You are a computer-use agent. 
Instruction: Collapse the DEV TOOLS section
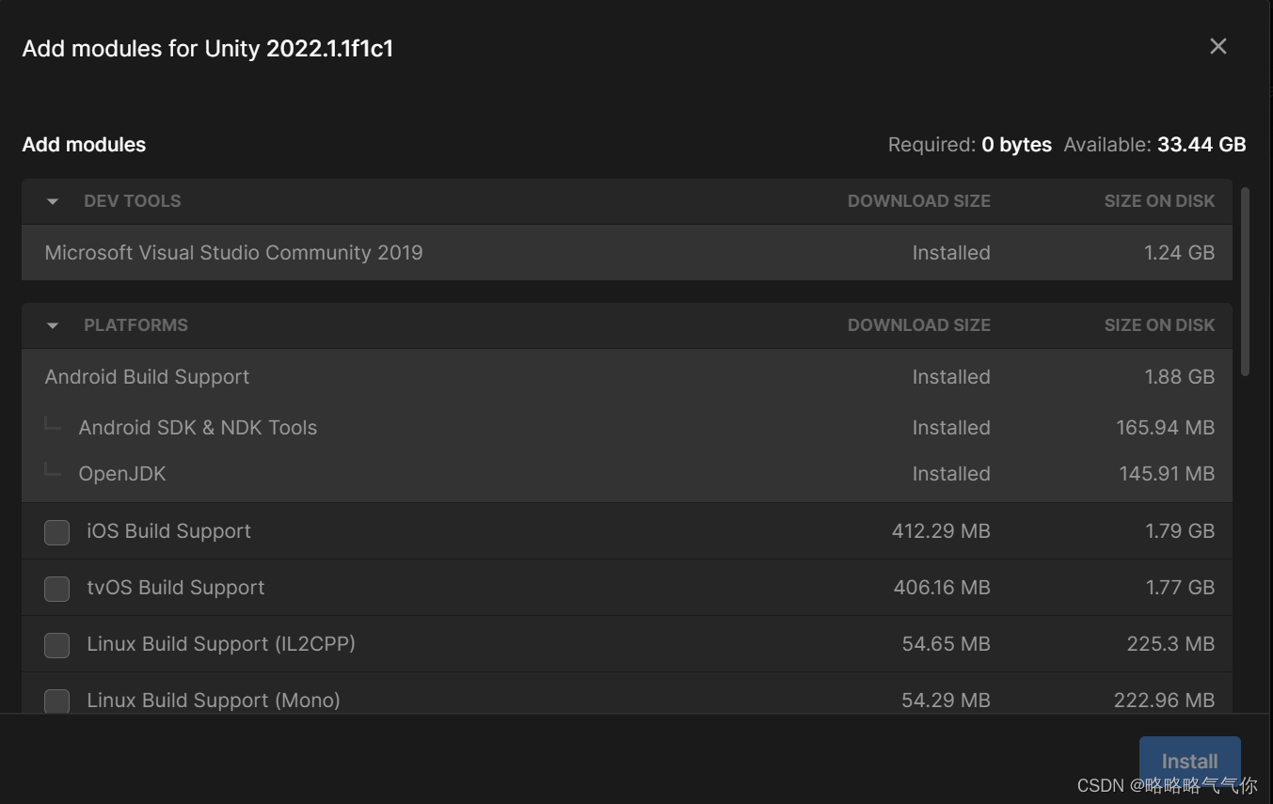click(53, 201)
